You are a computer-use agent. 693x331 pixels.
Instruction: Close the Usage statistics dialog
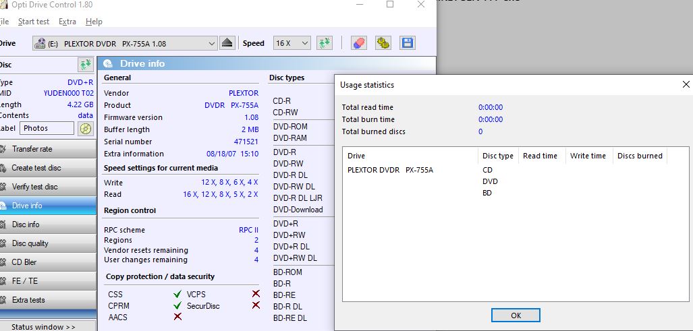tap(686, 84)
